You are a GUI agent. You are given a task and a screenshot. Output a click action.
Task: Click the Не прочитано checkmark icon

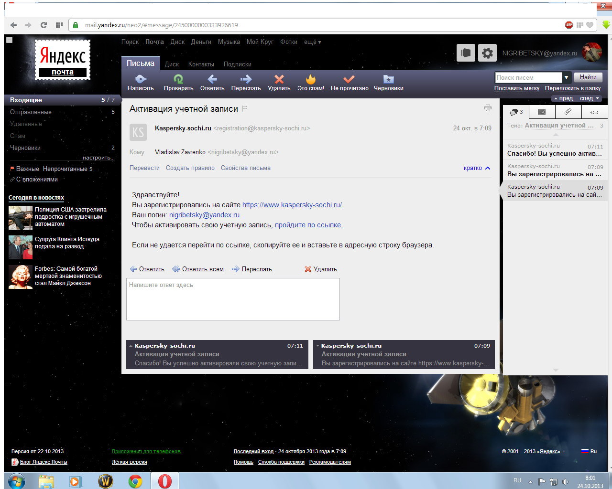point(349,79)
